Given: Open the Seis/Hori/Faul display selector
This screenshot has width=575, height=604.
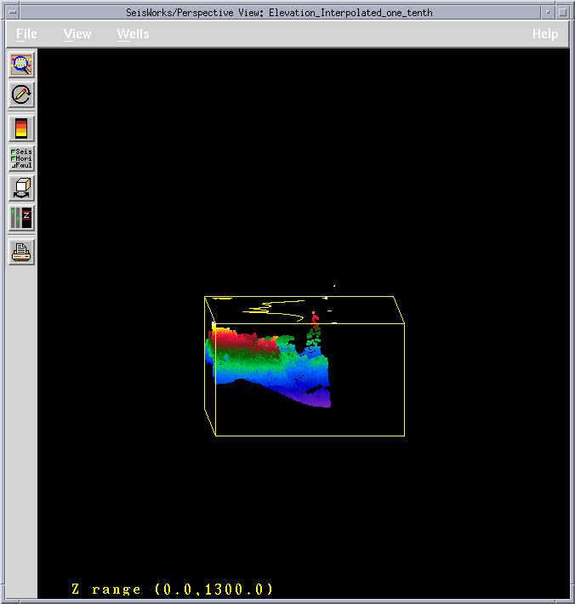Looking at the screenshot, I should pos(21,158).
